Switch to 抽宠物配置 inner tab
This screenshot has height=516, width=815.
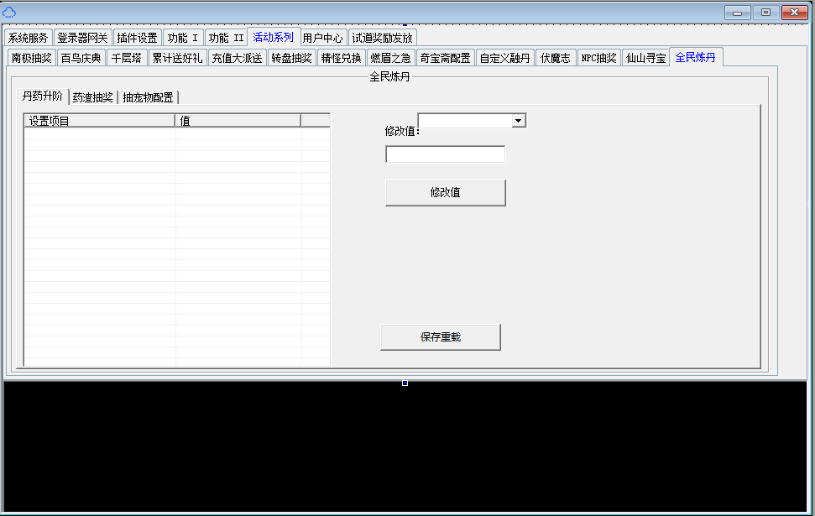[148, 97]
